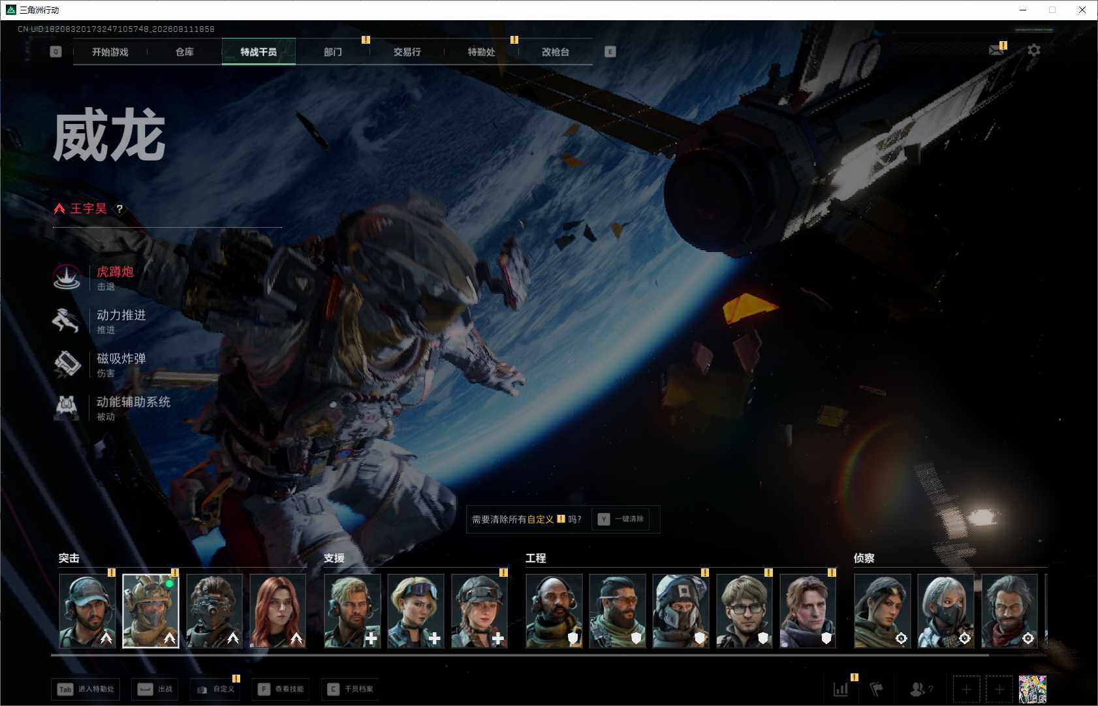This screenshot has width=1098, height=706.
Task: Open the 动能辅助系统 passive skill icon
Action: (67, 408)
